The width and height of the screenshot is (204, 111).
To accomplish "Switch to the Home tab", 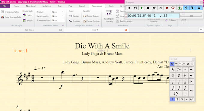I will (x=16, y=6).
